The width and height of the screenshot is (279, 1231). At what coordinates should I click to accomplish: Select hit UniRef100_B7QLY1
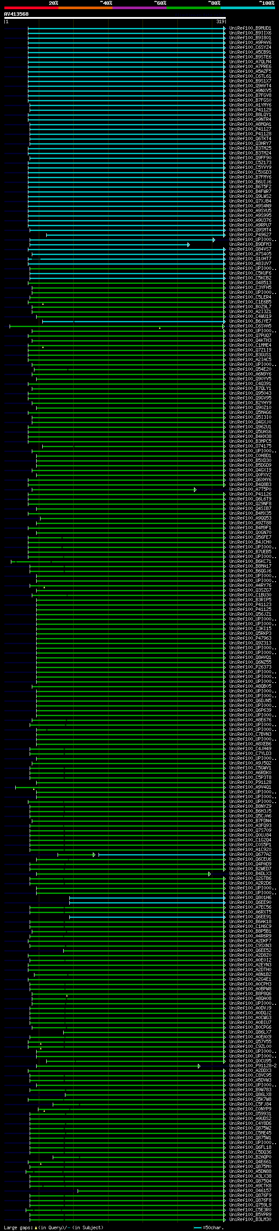tap(250, 389)
